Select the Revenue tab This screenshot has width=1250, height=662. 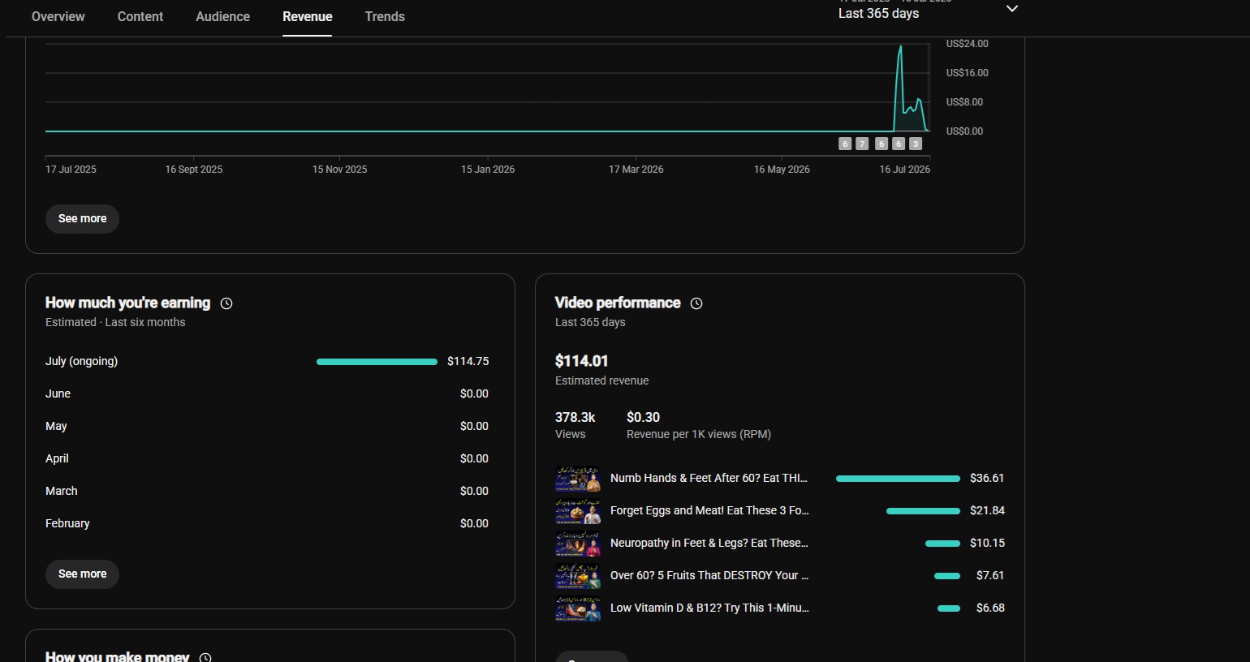point(308,16)
